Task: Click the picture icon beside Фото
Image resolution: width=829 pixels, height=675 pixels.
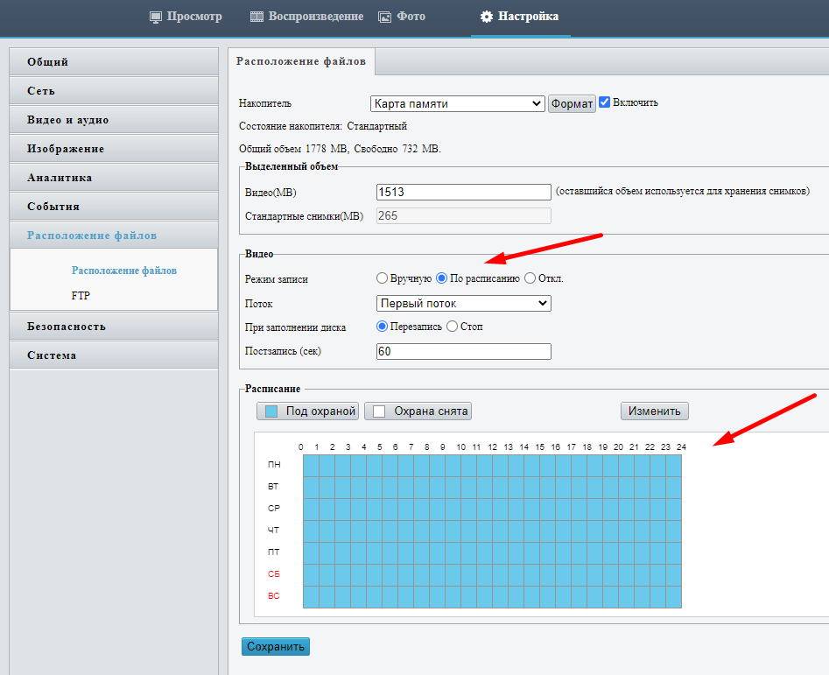Action: tap(384, 17)
